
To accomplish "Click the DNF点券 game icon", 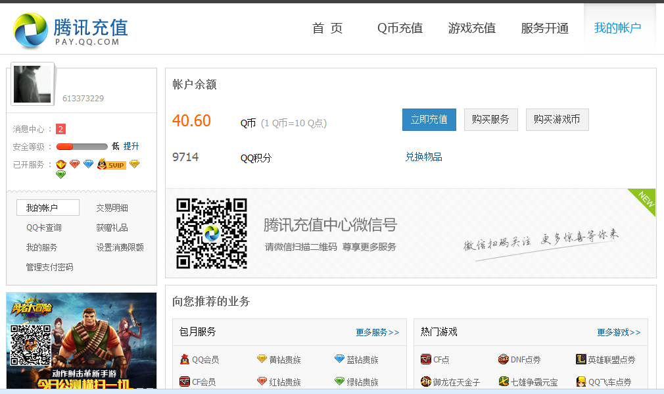I will pyautogui.click(x=504, y=359).
